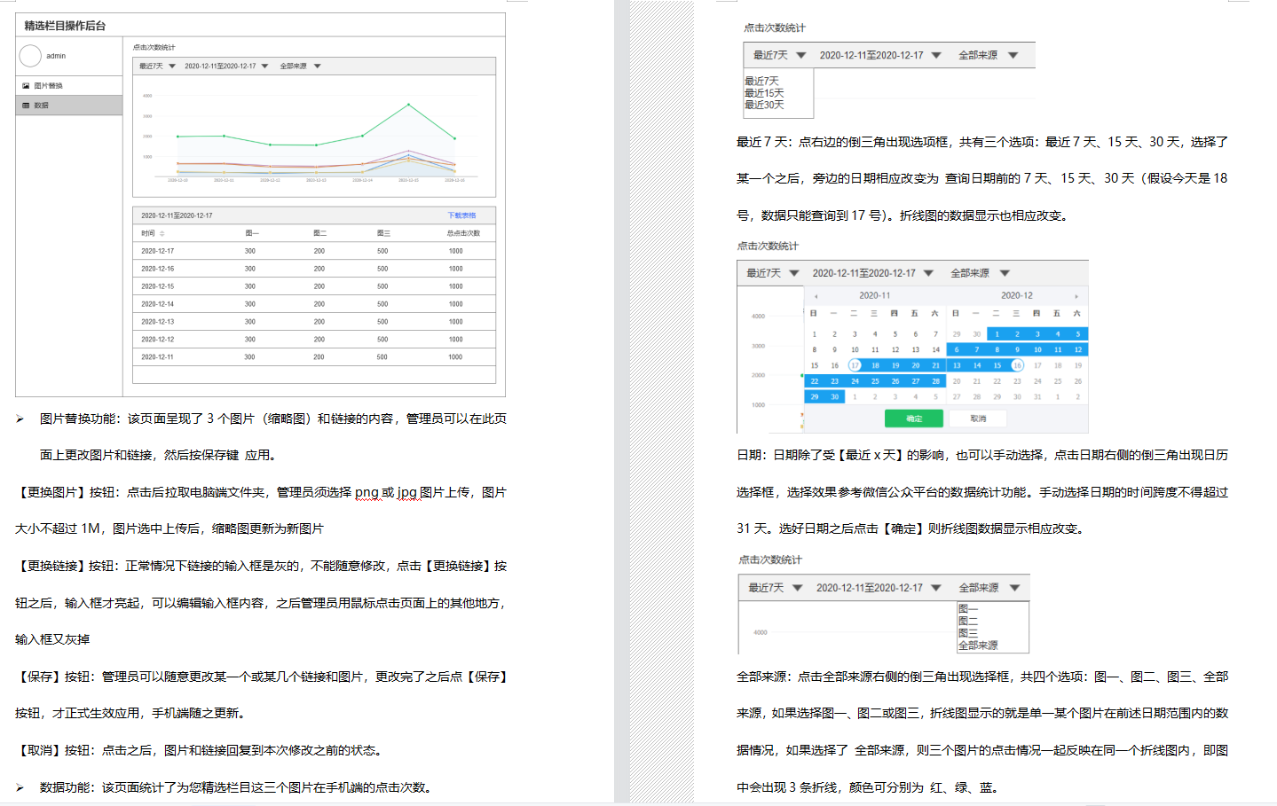Click the 图二 column header in the table
Viewport: 1277px width, 806px height.
pyautogui.click(x=319, y=233)
